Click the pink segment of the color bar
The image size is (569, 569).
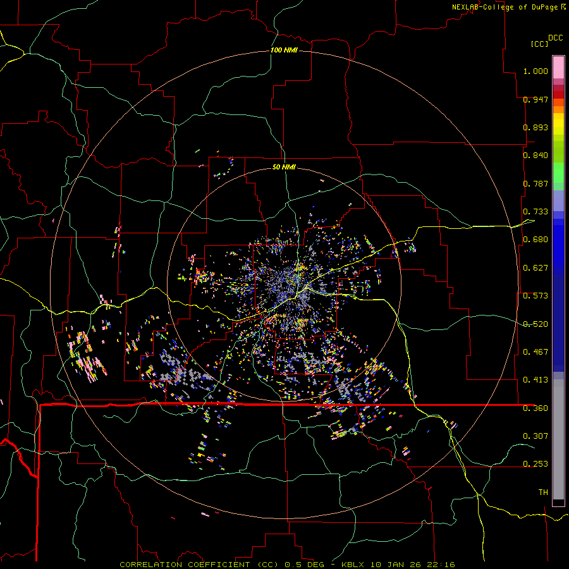(558, 68)
